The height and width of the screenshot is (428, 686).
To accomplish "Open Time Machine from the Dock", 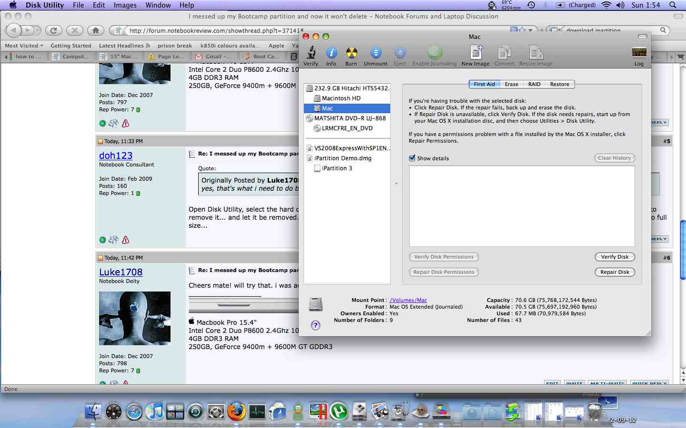I will point(195,411).
